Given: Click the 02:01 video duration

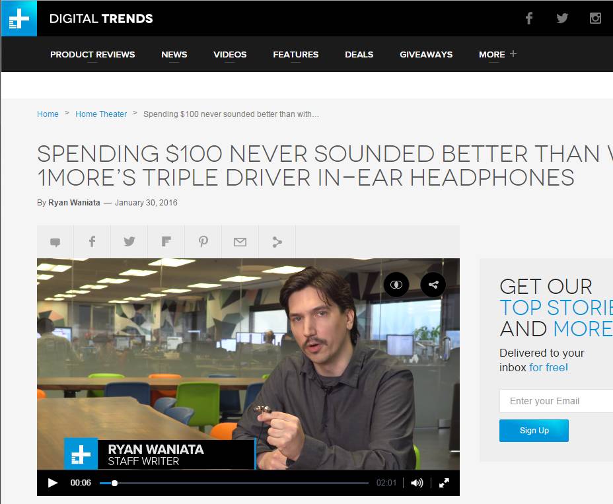Looking at the screenshot, I should coord(386,483).
